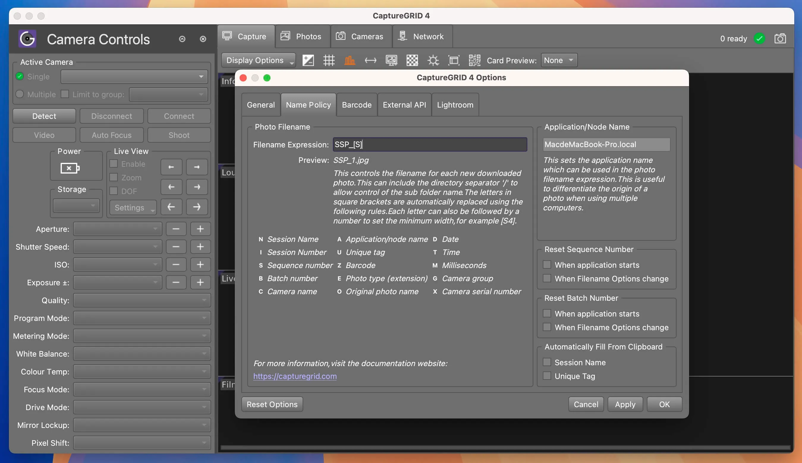
Task: Click the small left arrow beside Live View Enable
Action: (171, 167)
